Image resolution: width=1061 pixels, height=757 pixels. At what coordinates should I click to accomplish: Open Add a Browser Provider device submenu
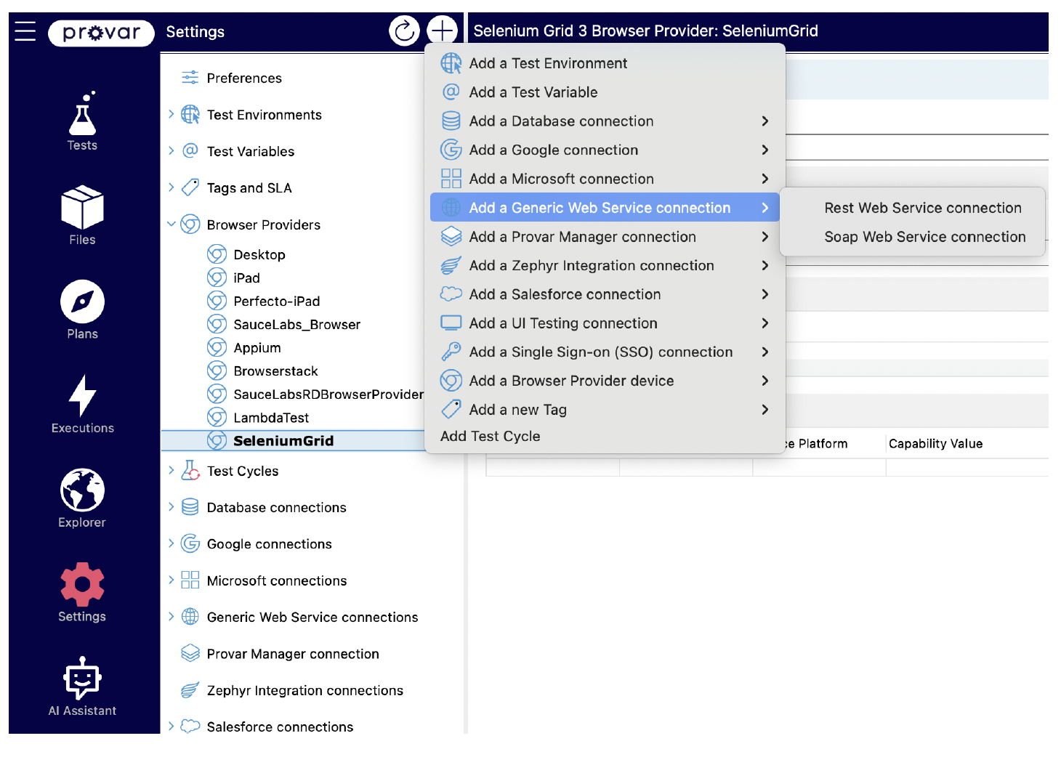[x=605, y=381]
